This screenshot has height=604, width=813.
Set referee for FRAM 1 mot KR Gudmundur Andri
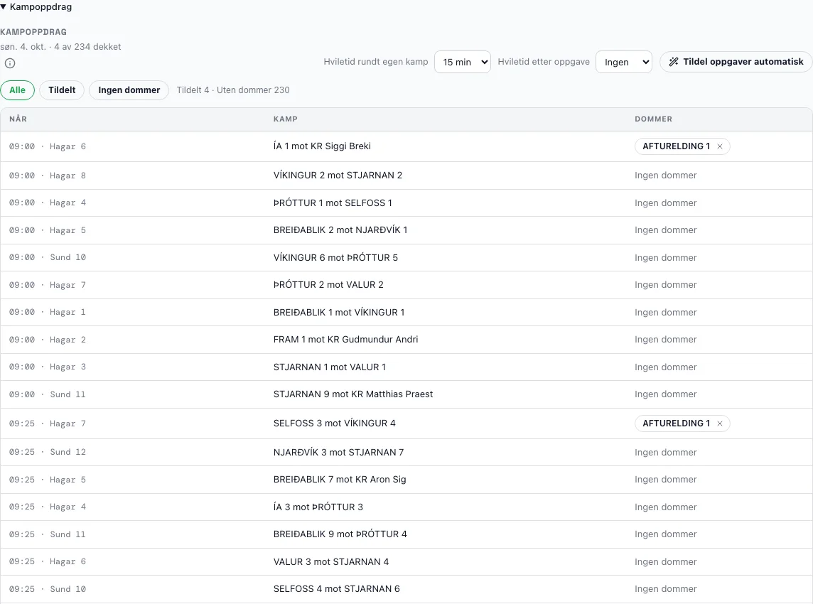pyautogui.click(x=666, y=340)
